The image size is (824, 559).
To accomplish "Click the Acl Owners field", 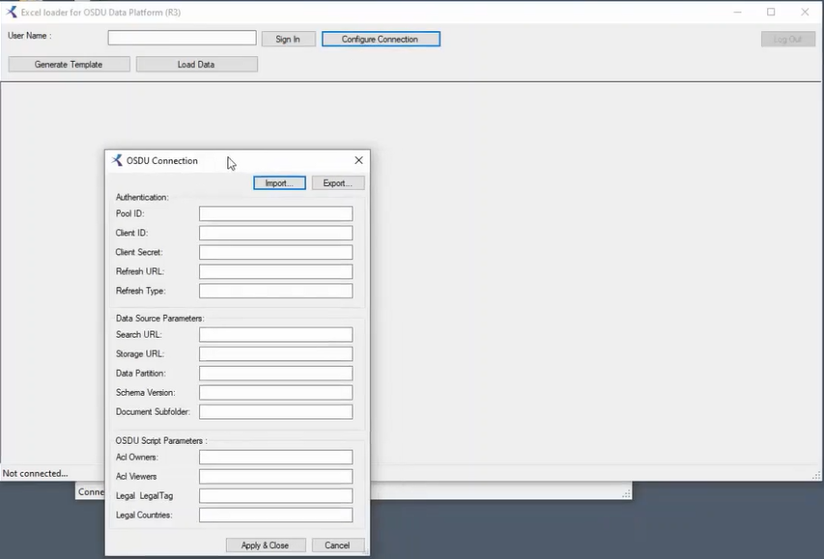I will pos(276,457).
